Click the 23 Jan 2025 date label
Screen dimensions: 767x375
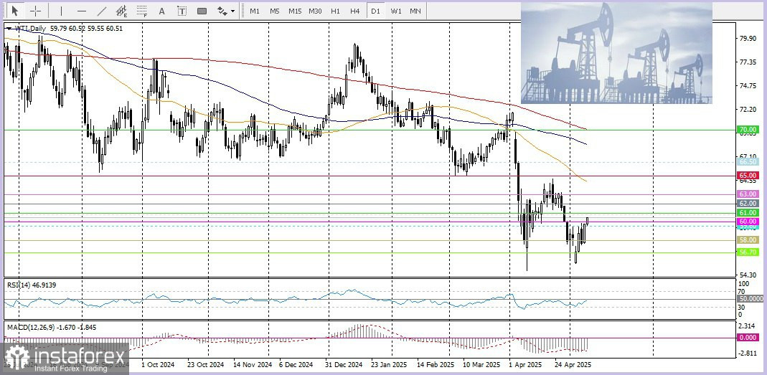pos(389,365)
